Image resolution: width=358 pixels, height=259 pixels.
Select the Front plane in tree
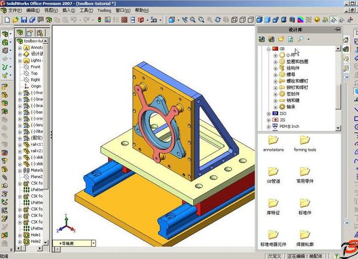click(34, 67)
